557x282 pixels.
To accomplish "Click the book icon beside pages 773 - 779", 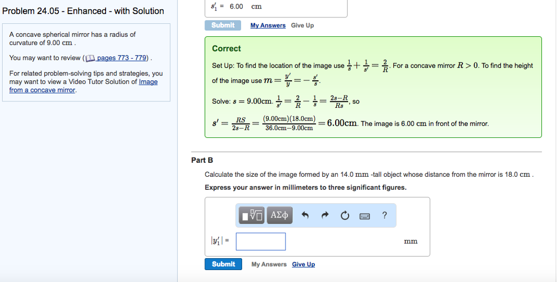I will point(90,58).
